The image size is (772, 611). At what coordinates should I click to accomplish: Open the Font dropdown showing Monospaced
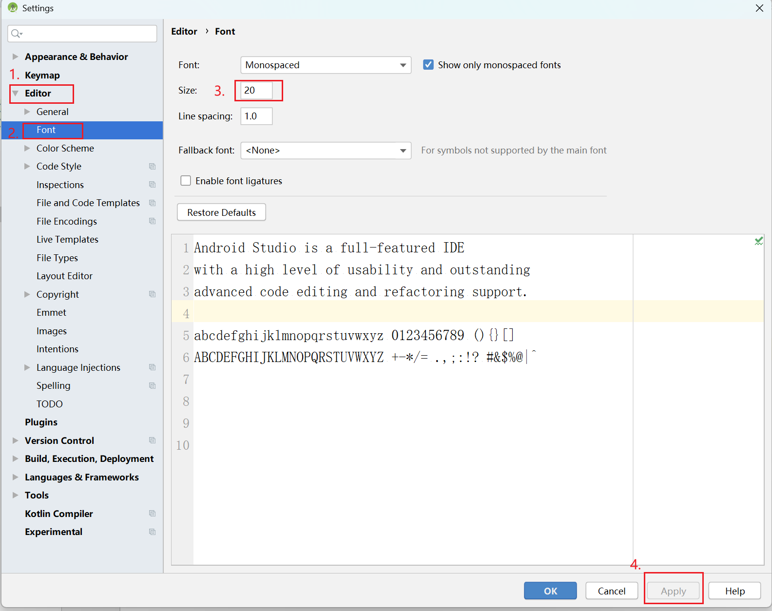click(326, 65)
